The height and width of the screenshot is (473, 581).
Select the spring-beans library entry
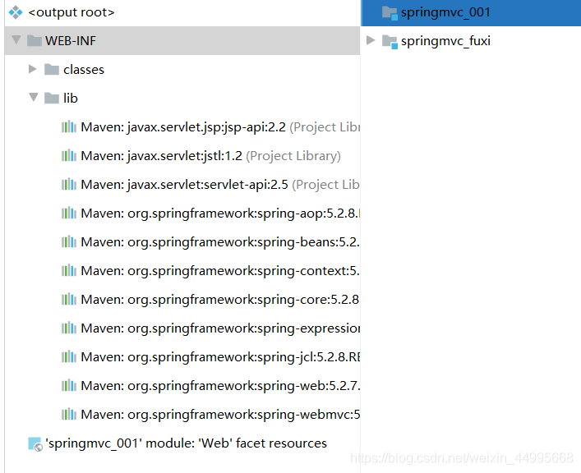(x=218, y=242)
